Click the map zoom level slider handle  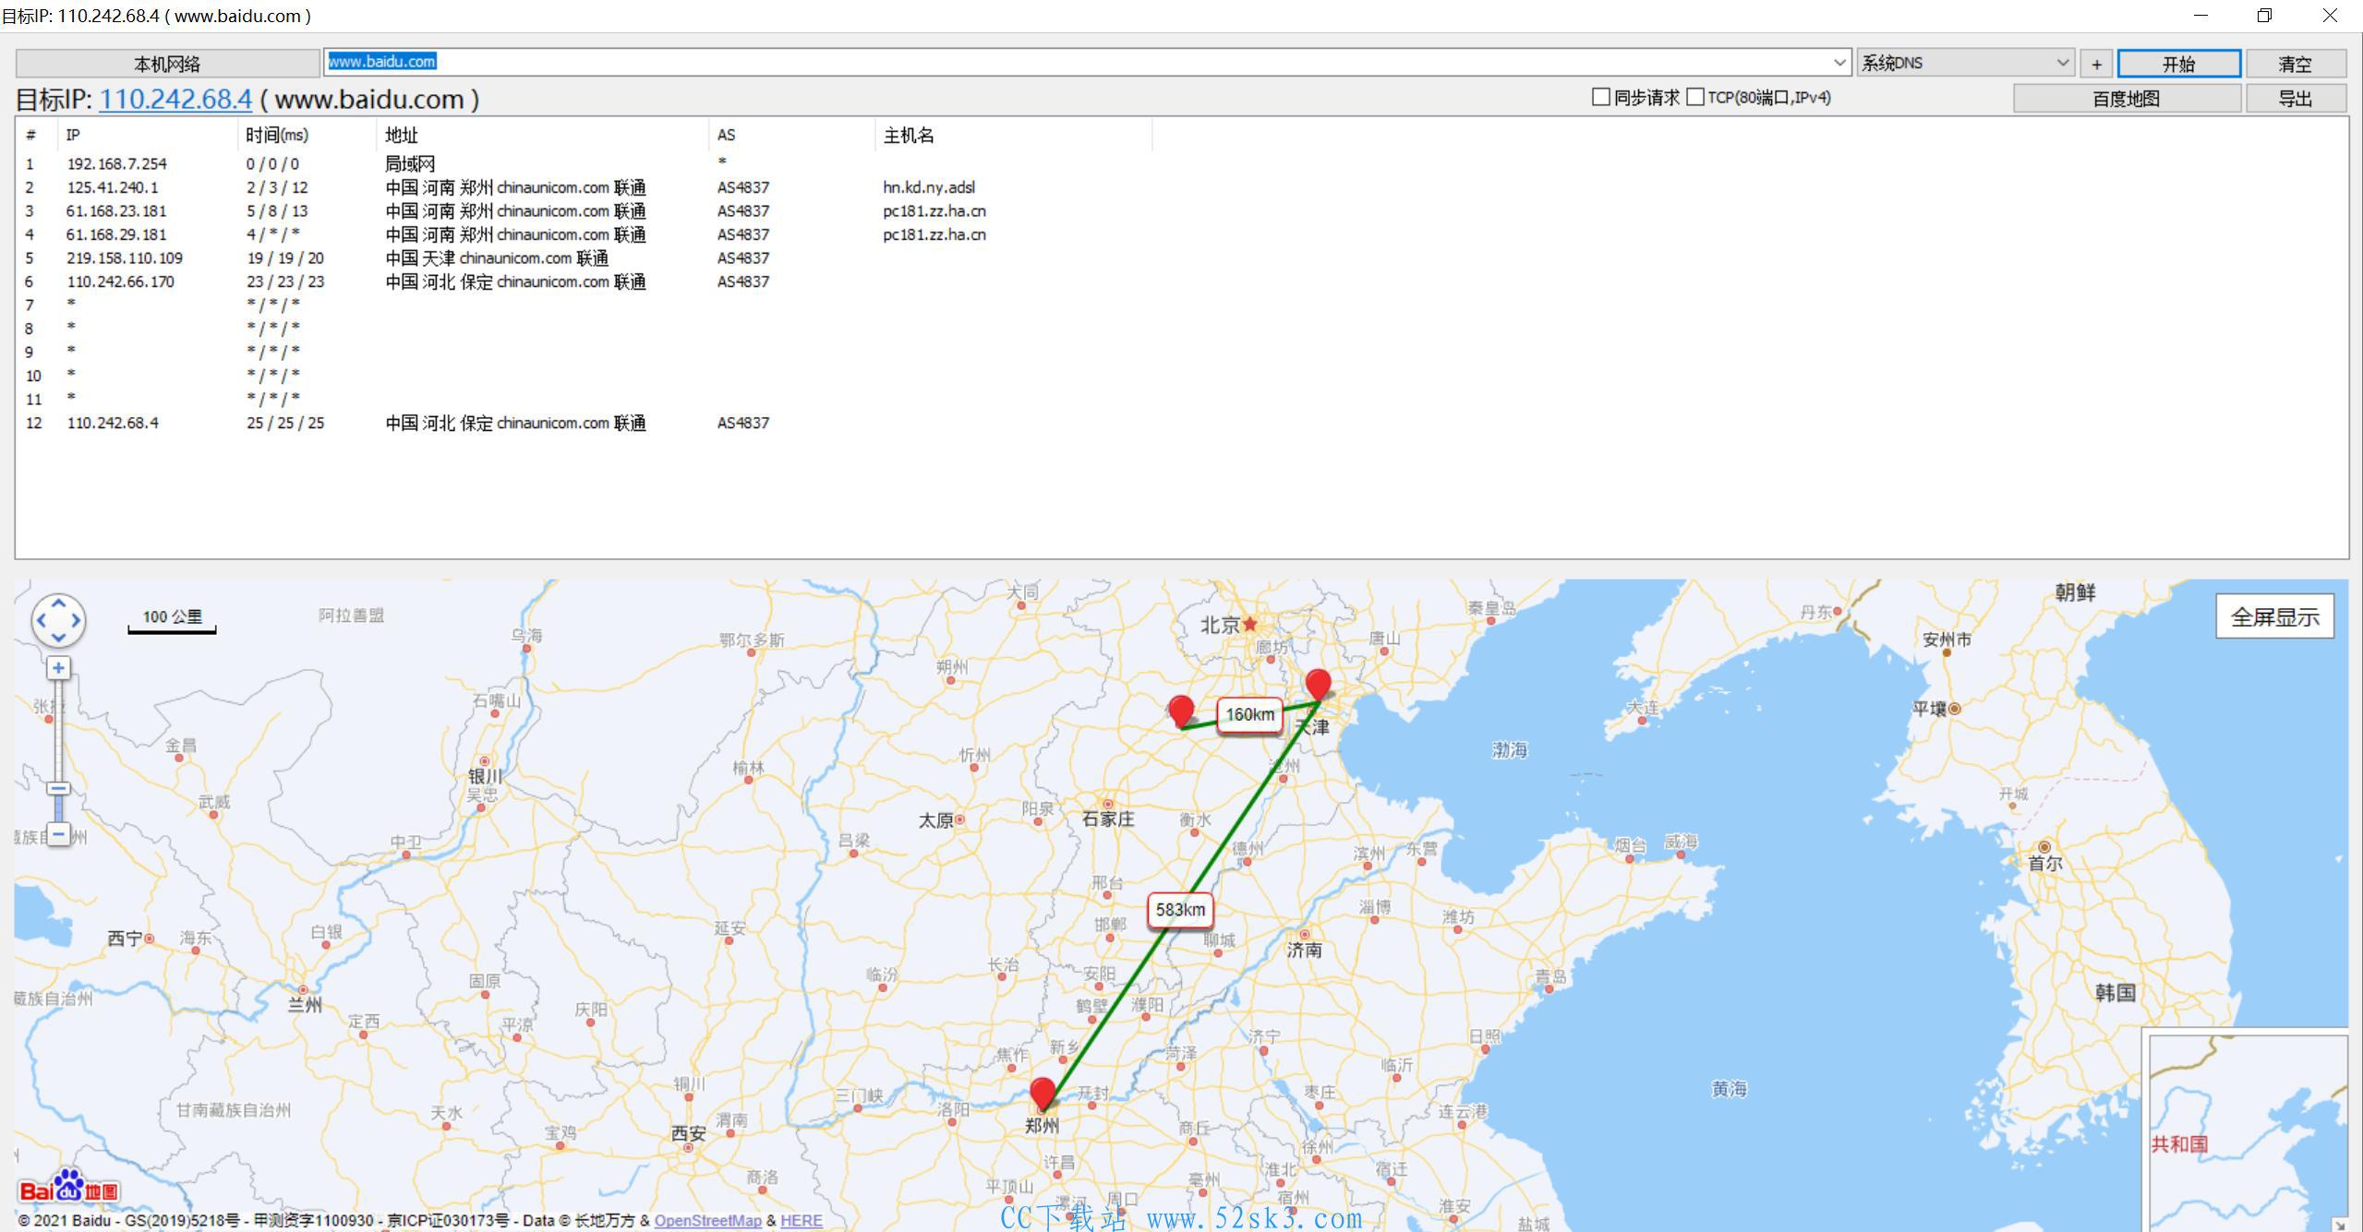(x=58, y=789)
